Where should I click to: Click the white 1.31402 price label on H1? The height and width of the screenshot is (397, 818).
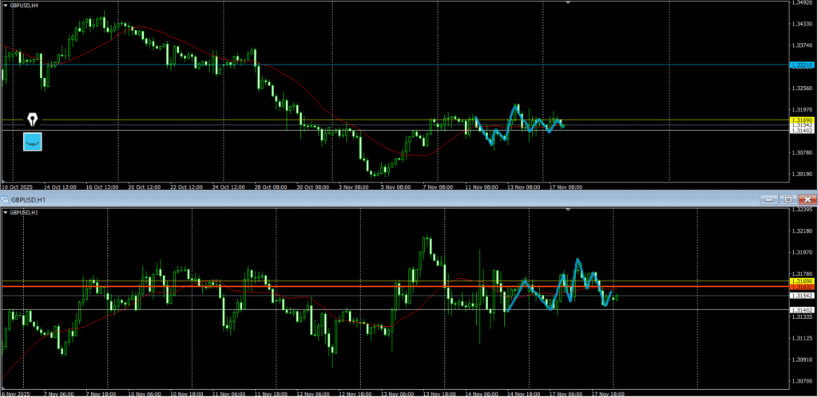801,309
